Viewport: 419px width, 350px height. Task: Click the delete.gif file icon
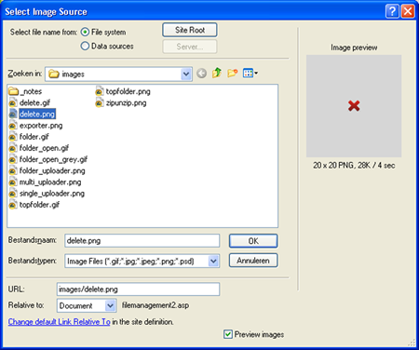click(13, 102)
